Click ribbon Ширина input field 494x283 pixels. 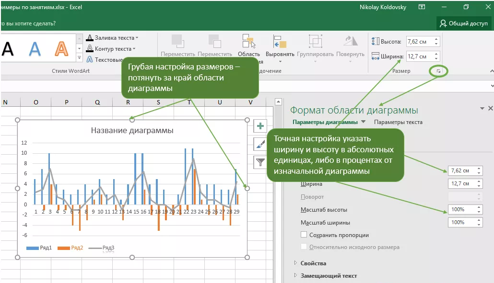coord(420,57)
